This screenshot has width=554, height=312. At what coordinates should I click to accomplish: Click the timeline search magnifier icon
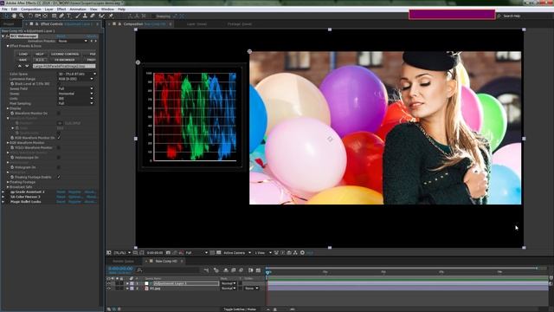tap(139, 270)
